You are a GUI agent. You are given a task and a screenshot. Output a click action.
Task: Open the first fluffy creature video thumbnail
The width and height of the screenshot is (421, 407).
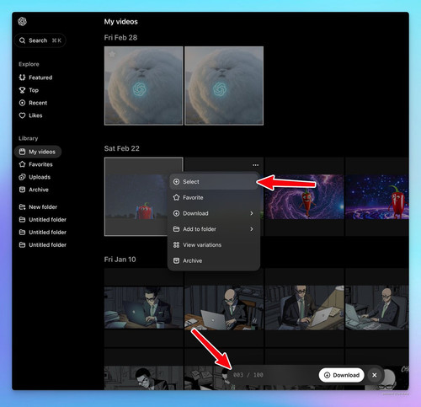pyautogui.click(x=143, y=86)
